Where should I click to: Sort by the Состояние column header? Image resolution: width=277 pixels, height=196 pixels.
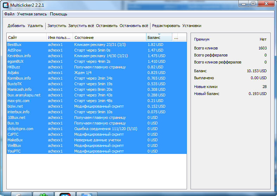click(110, 38)
